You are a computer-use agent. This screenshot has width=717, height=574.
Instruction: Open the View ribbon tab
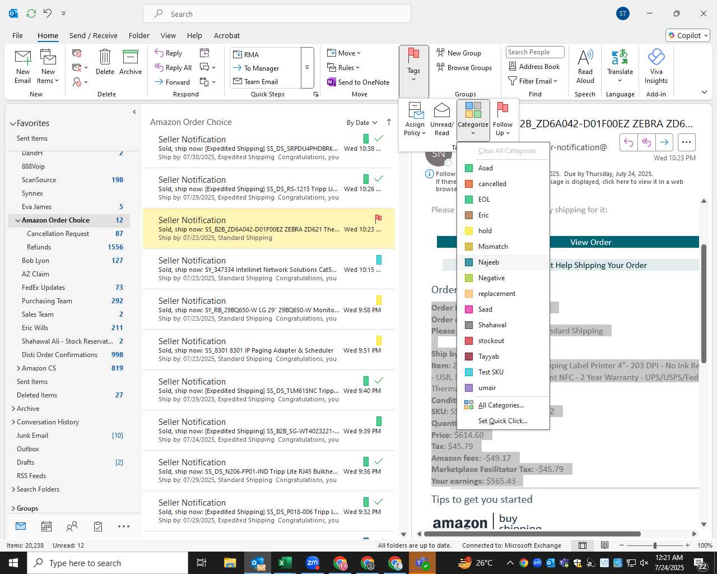point(168,35)
